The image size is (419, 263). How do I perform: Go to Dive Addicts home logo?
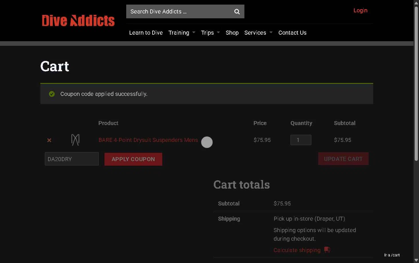tap(78, 21)
